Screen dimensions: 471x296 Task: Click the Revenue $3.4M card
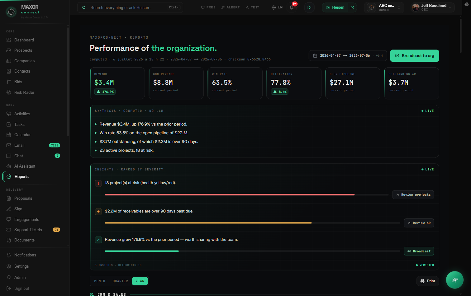117,84
